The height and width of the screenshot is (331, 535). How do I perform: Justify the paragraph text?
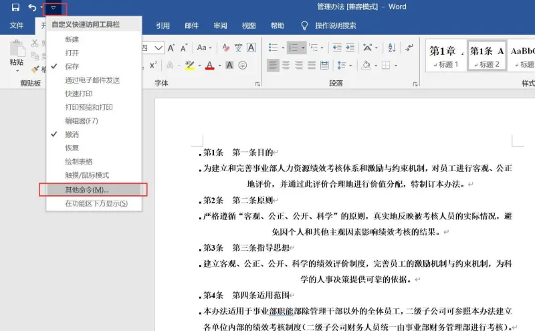[312, 65]
